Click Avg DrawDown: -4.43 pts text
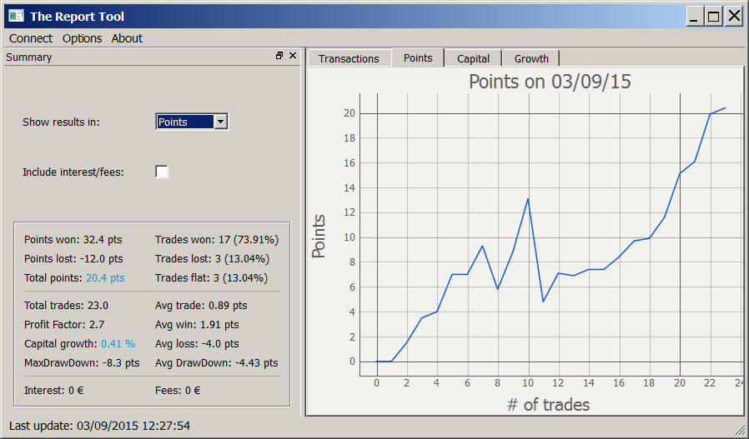This screenshot has width=749, height=439. tap(216, 362)
